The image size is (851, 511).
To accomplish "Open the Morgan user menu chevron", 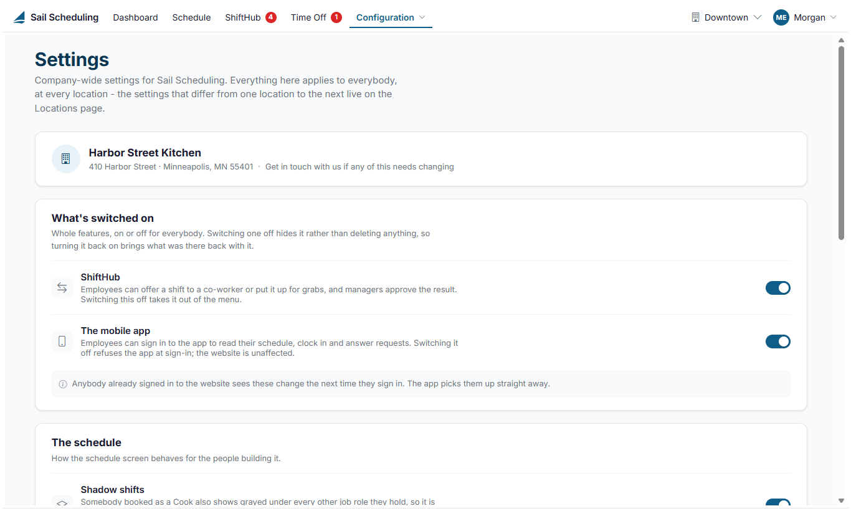I will pyautogui.click(x=834, y=17).
